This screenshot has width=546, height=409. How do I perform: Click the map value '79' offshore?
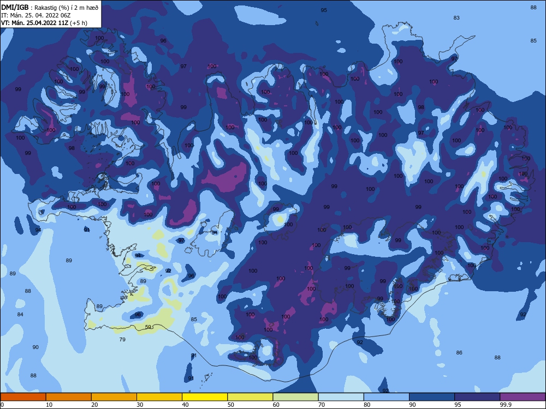(122, 339)
